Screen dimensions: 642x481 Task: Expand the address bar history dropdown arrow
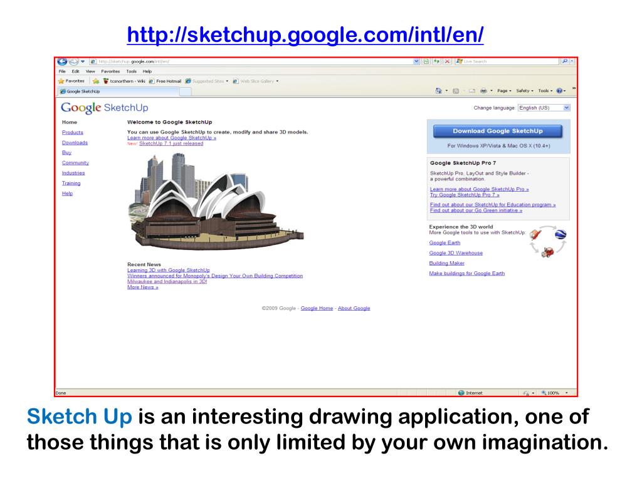pos(416,62)
